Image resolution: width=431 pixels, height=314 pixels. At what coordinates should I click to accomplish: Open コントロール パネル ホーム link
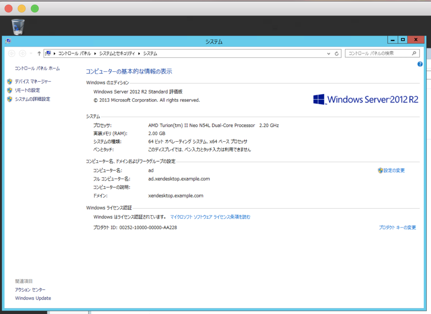(x=37, y=69)
